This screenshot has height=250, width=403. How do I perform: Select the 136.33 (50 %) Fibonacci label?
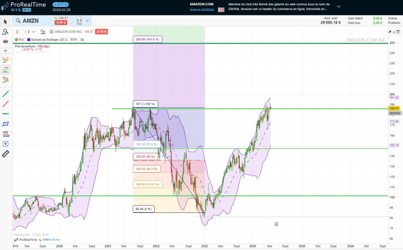[x=145, y=157]
